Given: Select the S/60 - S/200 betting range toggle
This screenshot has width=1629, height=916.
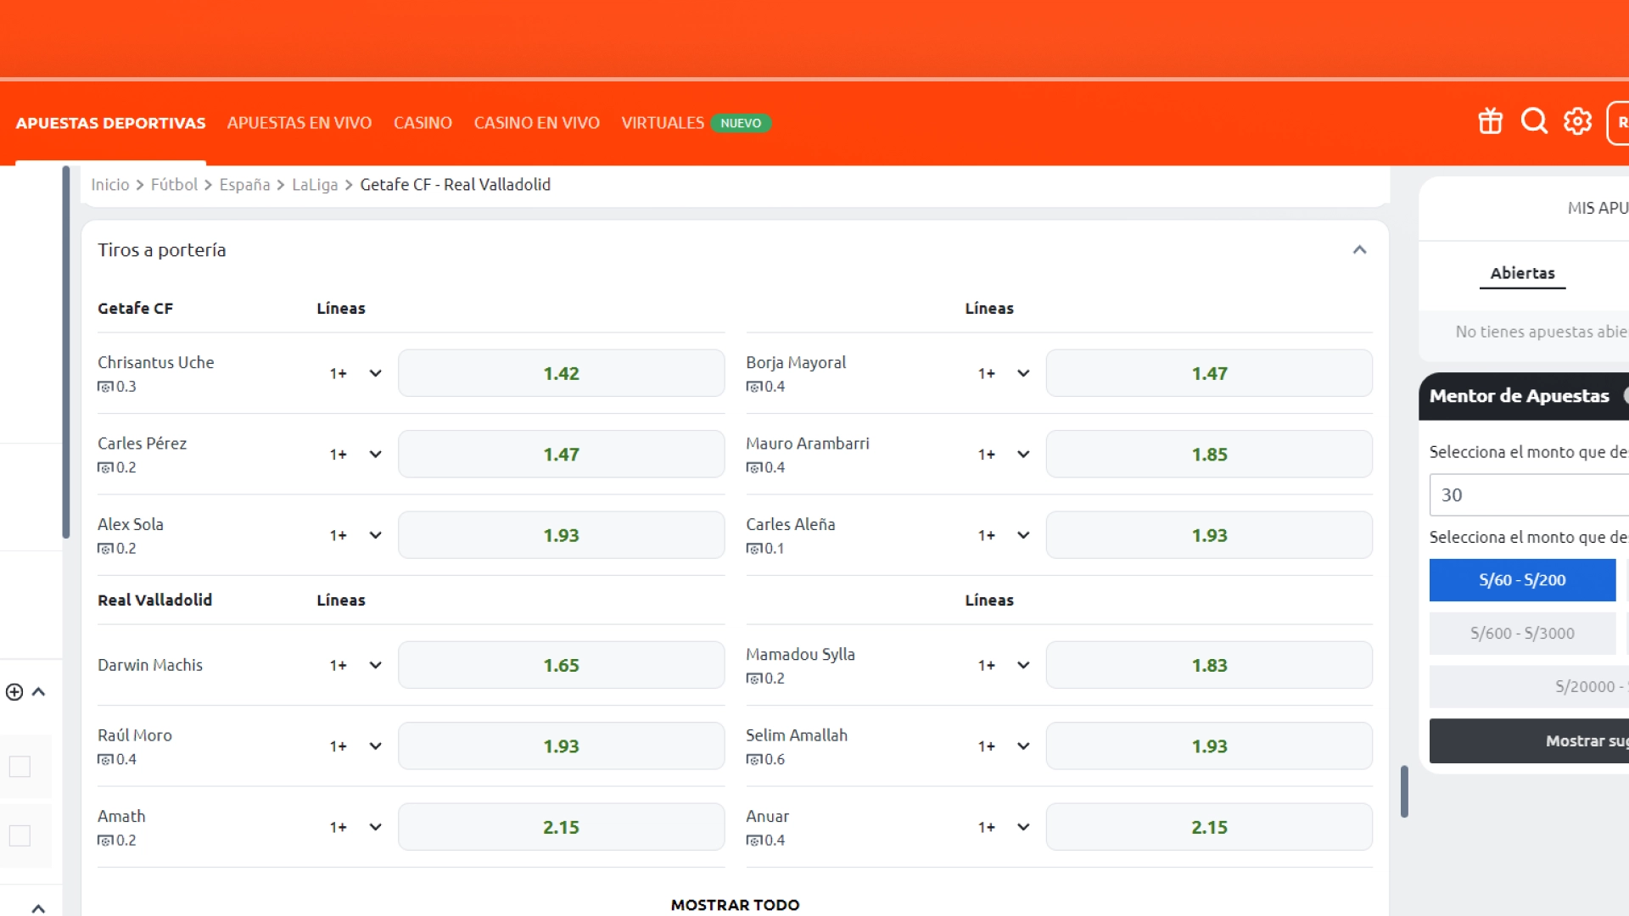Looking at the screenshot, I should tap(1523, 579).
